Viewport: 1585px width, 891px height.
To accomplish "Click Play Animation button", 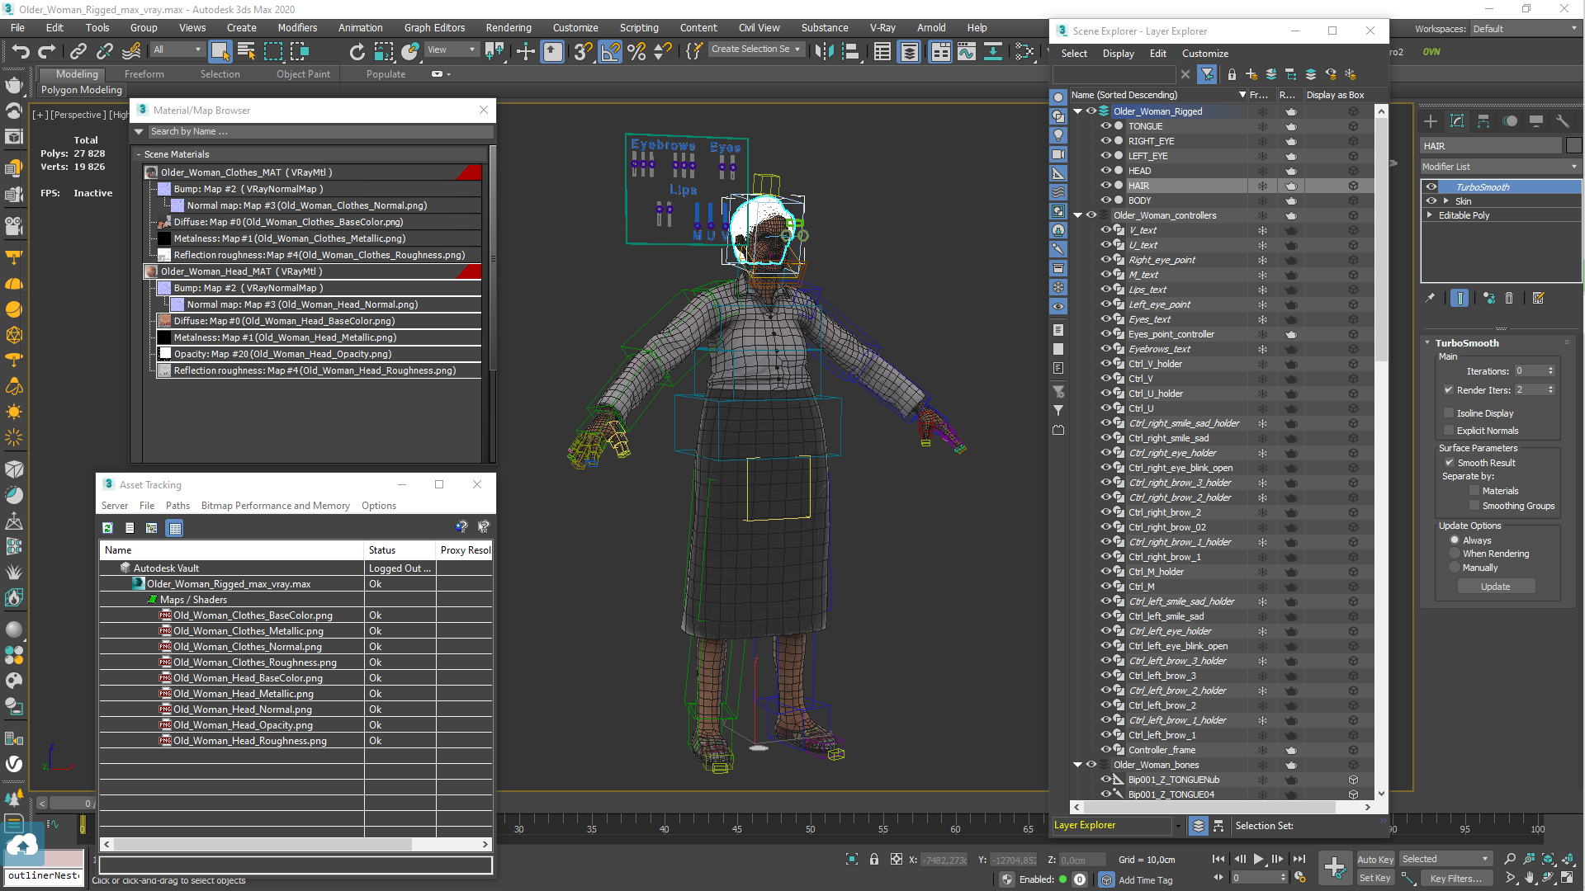I will (x=1258, y=859).
